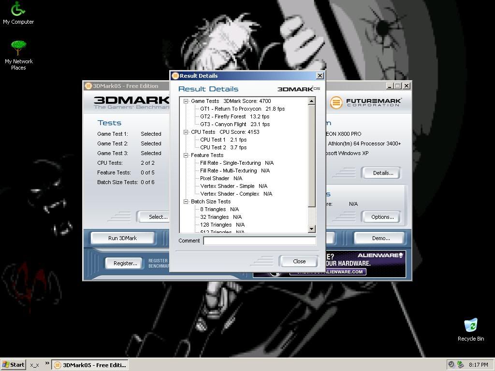
Task: Click the x_x quick launch toolbar label
Action: (34, 365)
